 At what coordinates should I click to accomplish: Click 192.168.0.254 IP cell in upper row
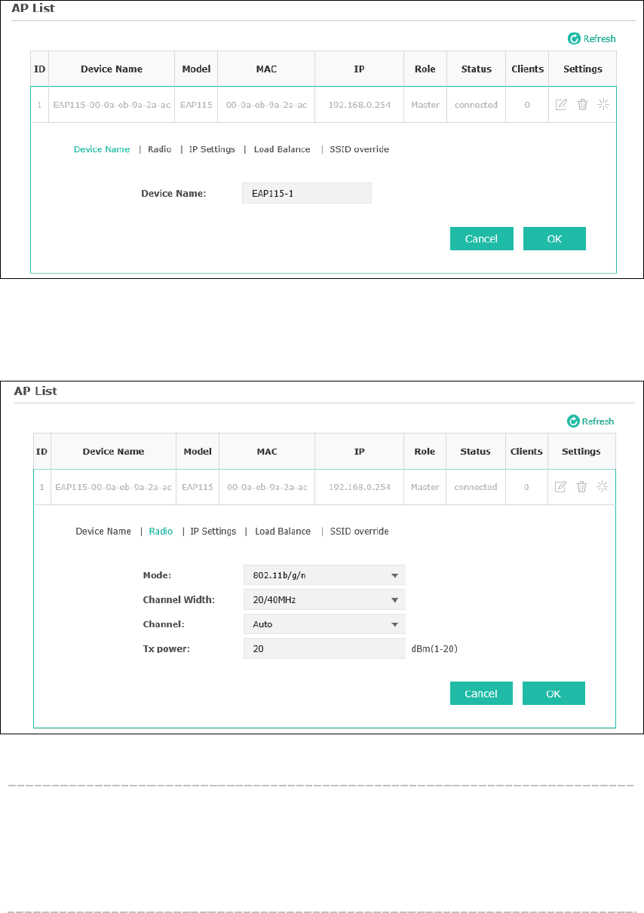tap(360, 105)
